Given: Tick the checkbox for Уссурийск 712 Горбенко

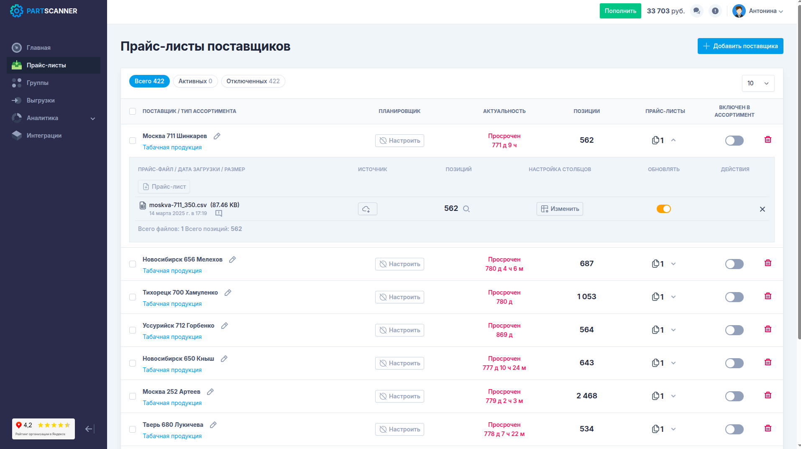Looking at the screenshot, I should (x=133, y=330).
